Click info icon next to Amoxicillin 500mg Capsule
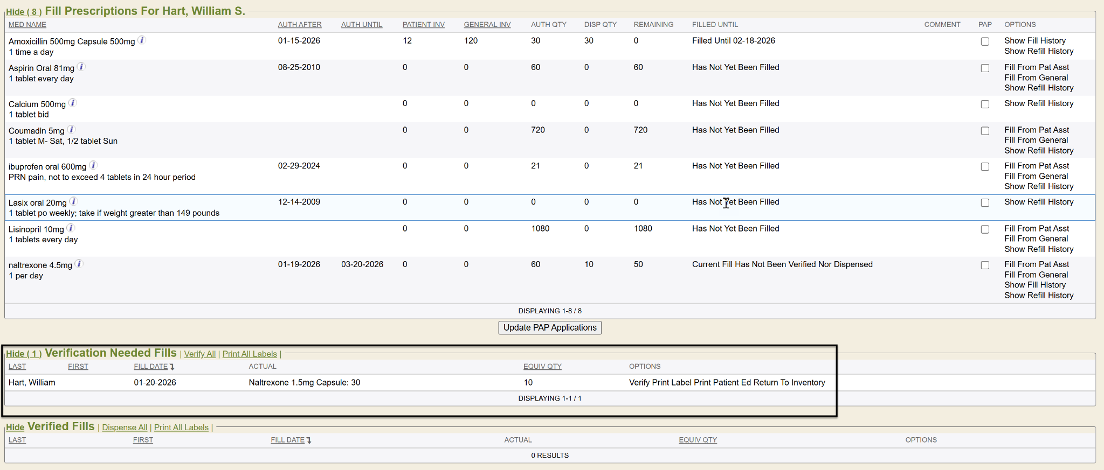The width and height of the screenshot is (1104, 470). tap(142, 40)
